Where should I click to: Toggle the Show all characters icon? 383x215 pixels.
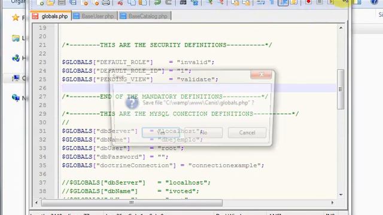tap(272, 2)
